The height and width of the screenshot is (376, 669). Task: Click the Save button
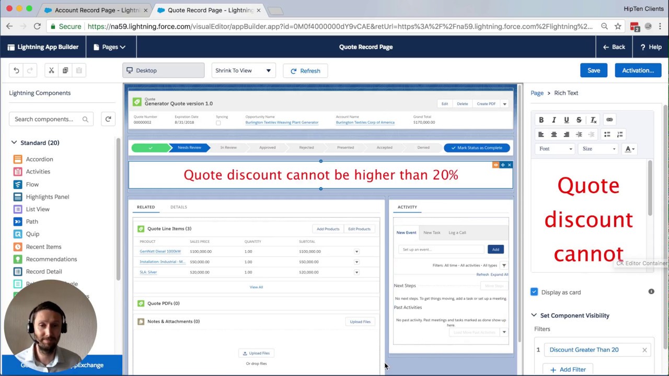tap(594, 70)
